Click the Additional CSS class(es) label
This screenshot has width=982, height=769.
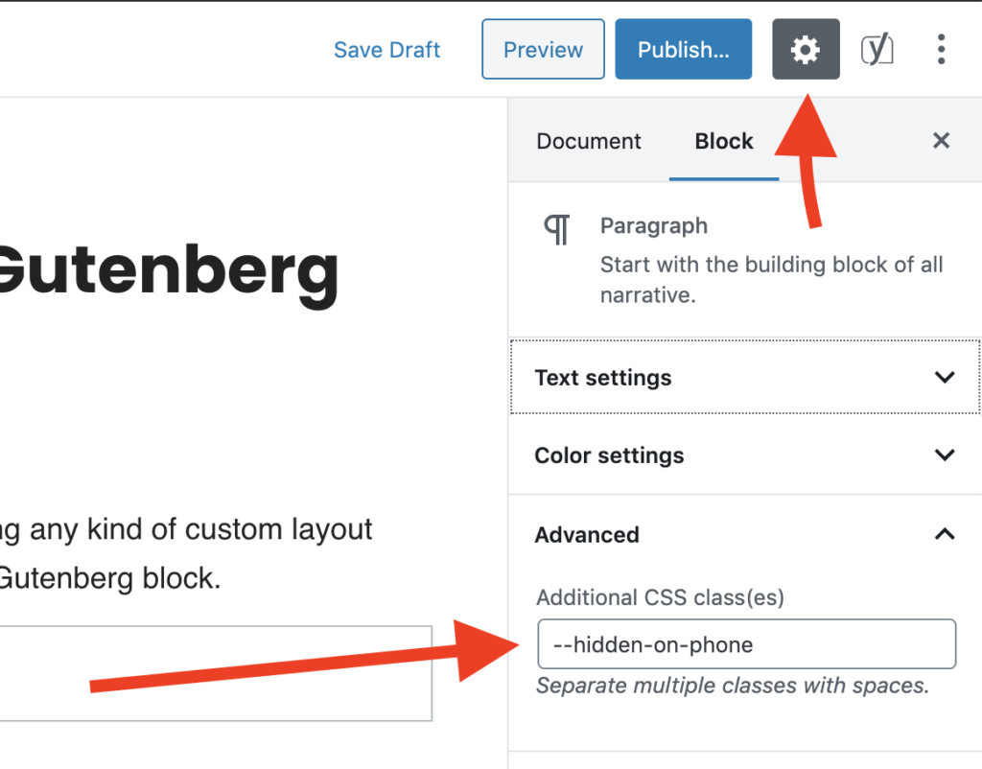point(660,598)
